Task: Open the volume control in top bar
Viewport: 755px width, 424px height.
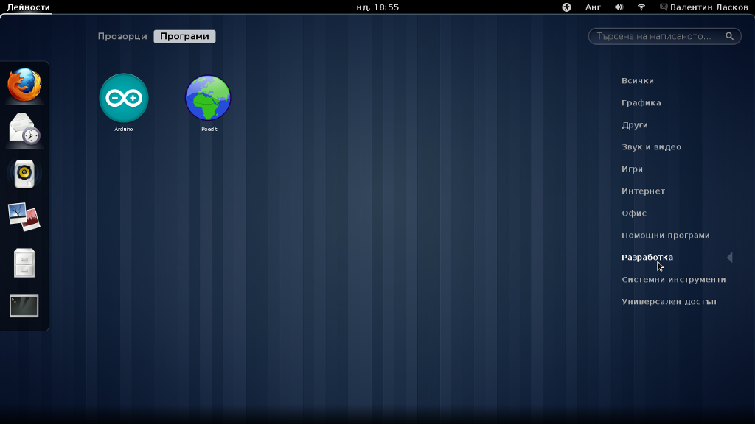Action: [619, 7]
